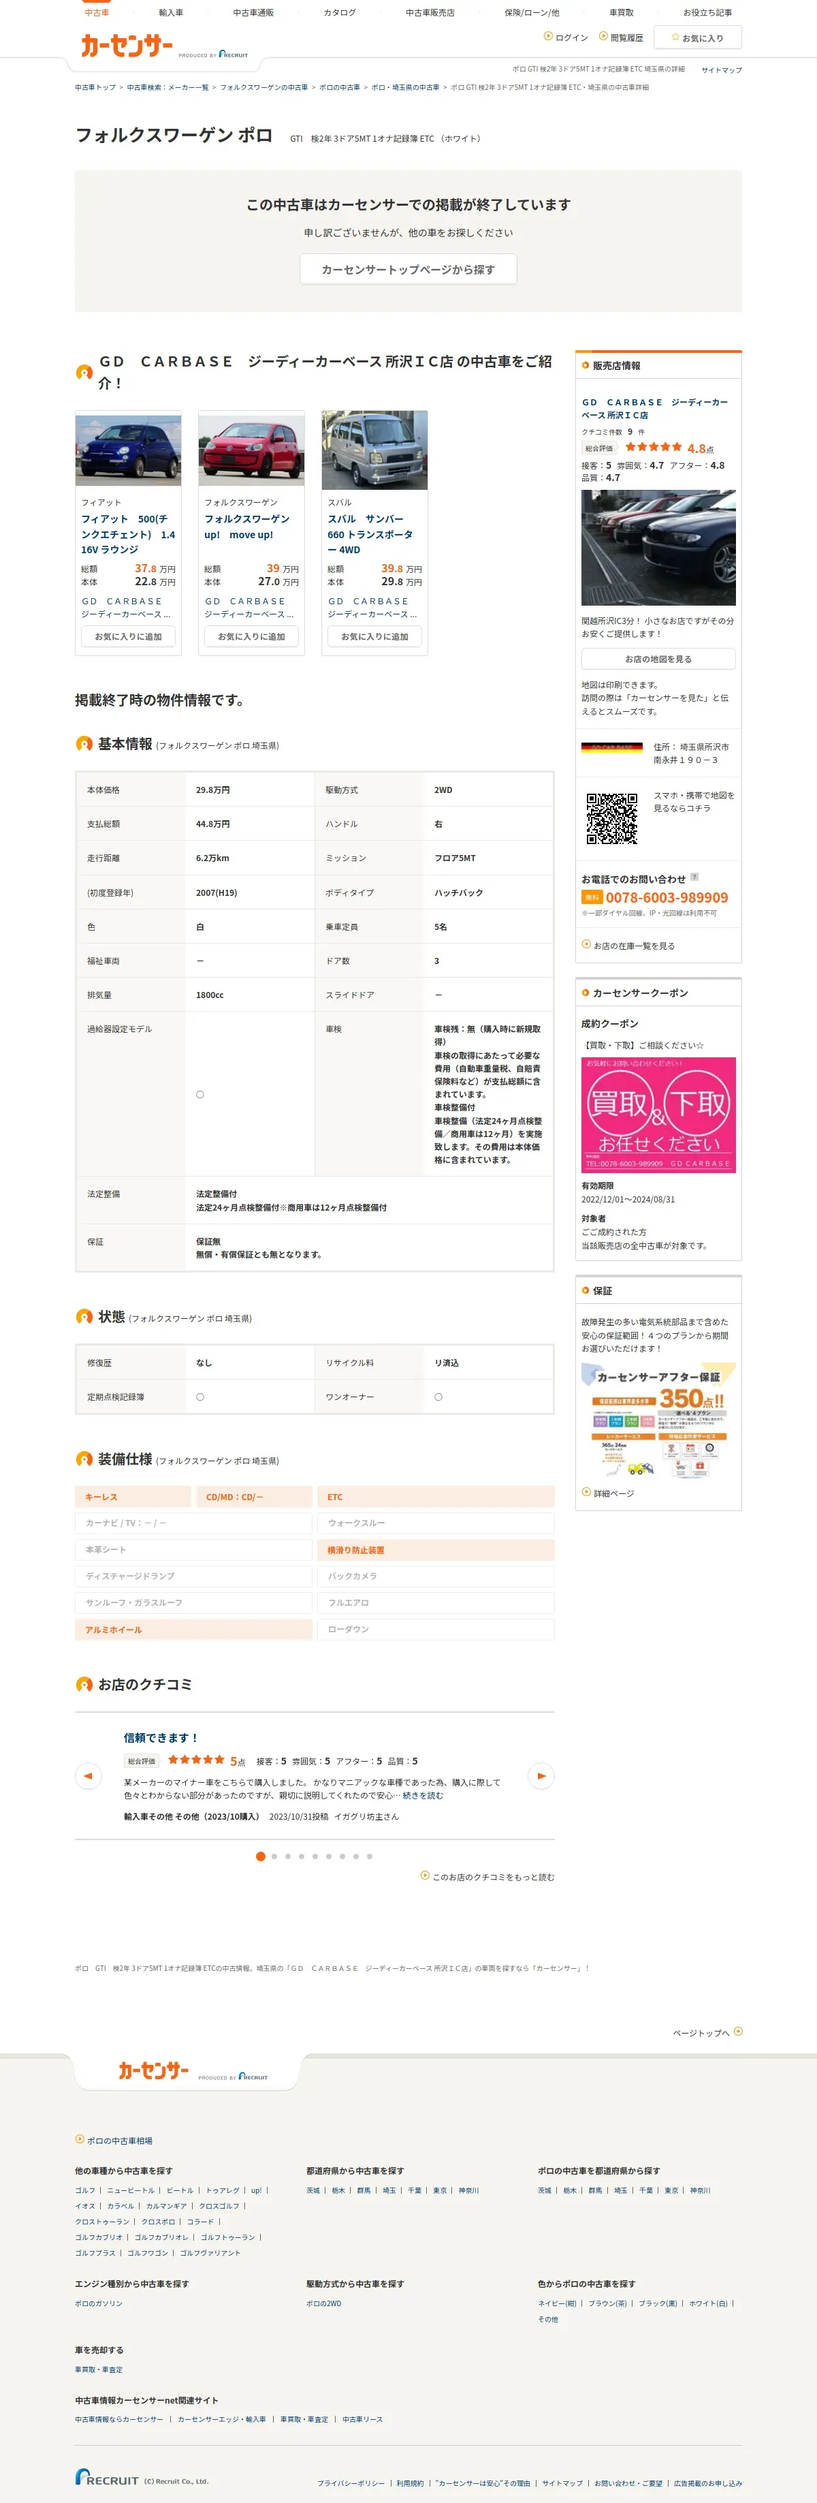Open ホワイト(白) color link
Viewport: 817px width, 2503px height.
click(708, 2303)
